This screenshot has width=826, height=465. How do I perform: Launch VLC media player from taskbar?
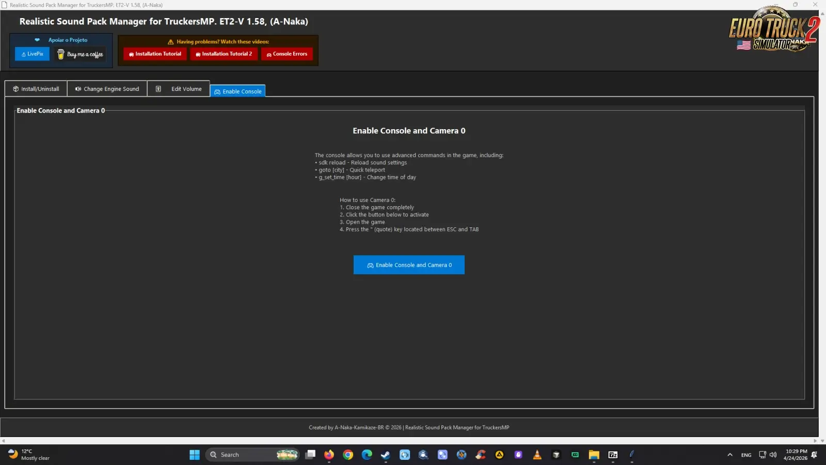pos(537,455)
